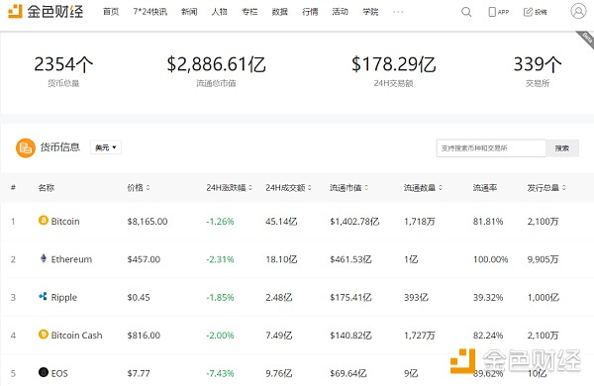Click the Ethereum diamond icon
The width and height of the screenshot is (594, 386).
pos(44,258)
